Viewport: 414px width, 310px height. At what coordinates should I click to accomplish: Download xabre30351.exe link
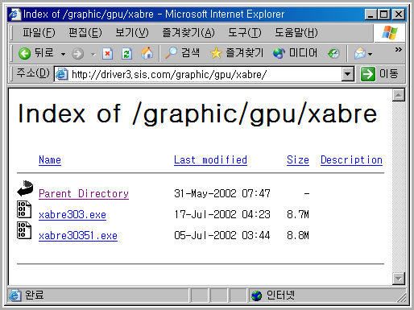[78, 236]
